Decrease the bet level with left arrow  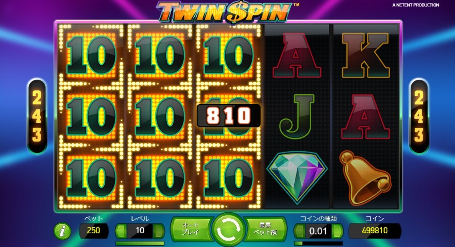coord(122,231)
